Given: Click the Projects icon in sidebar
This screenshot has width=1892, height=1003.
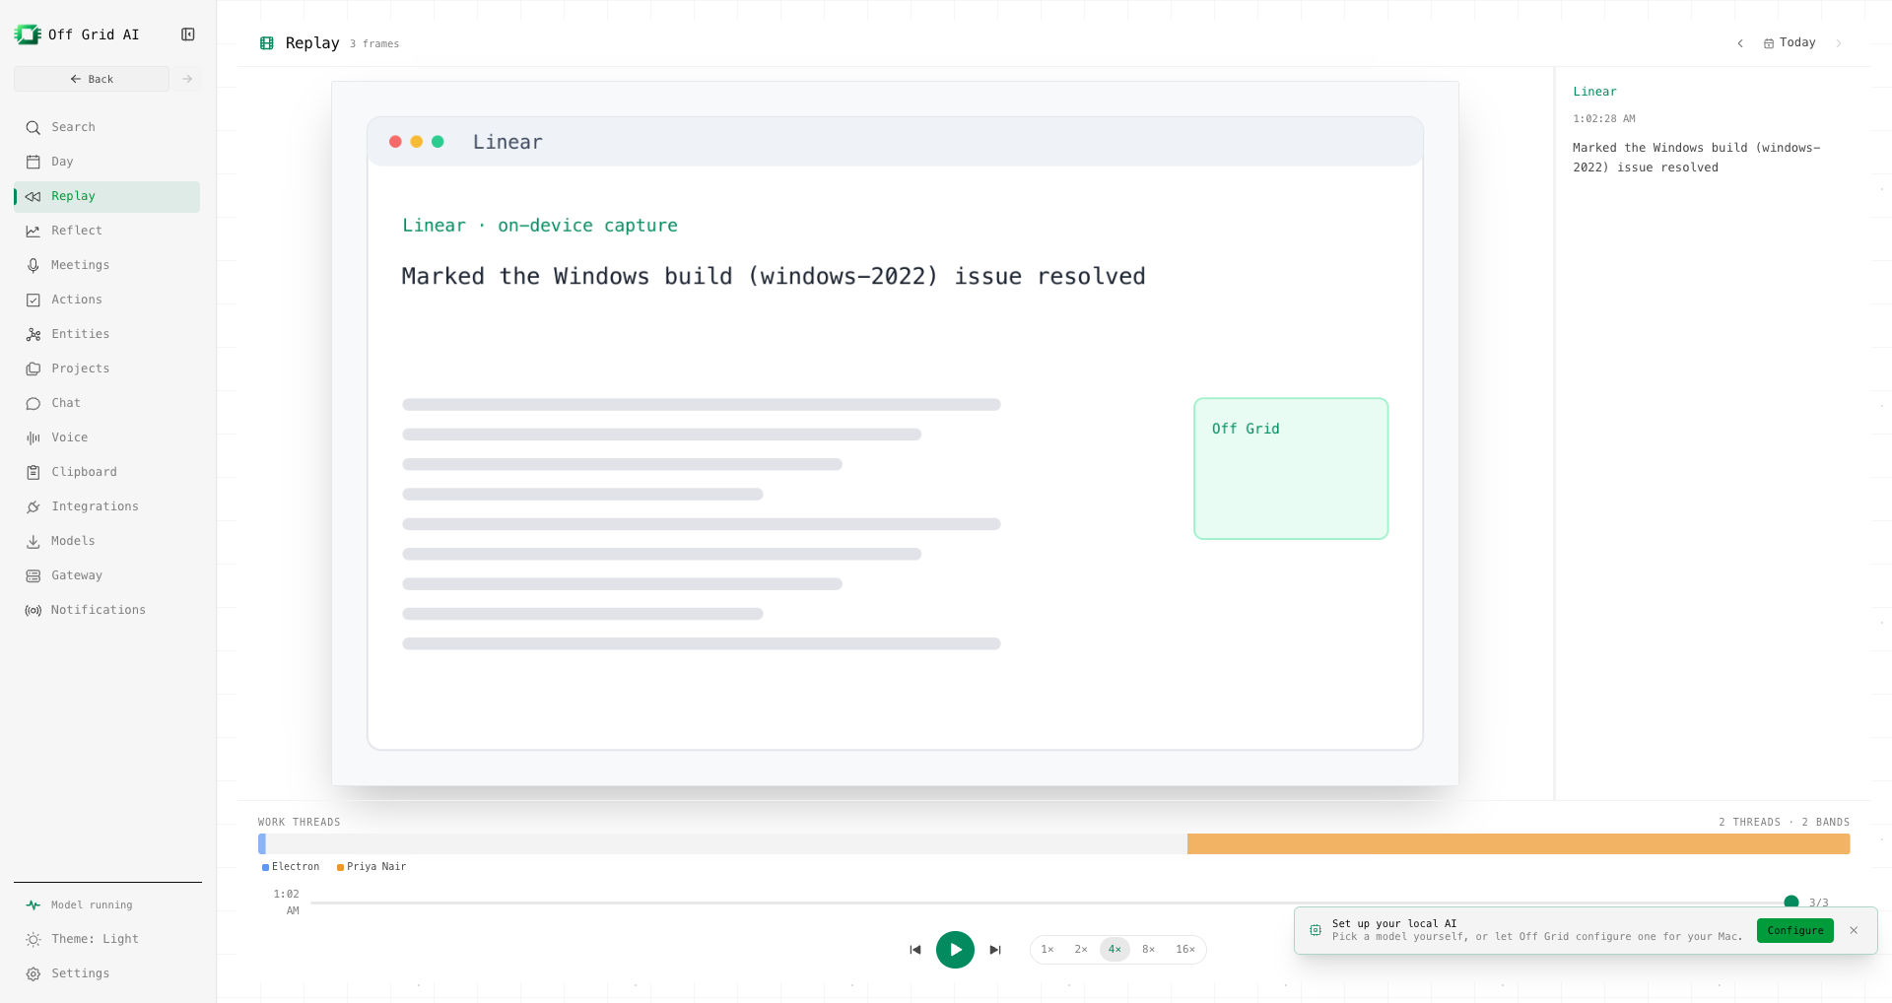Looking at the screenshot, I should [x=34, y=369].
